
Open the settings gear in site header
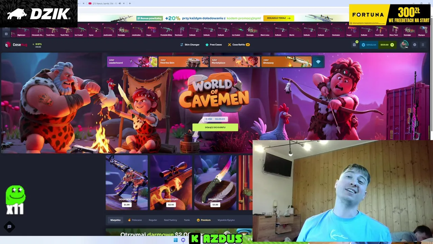[415, 45]
